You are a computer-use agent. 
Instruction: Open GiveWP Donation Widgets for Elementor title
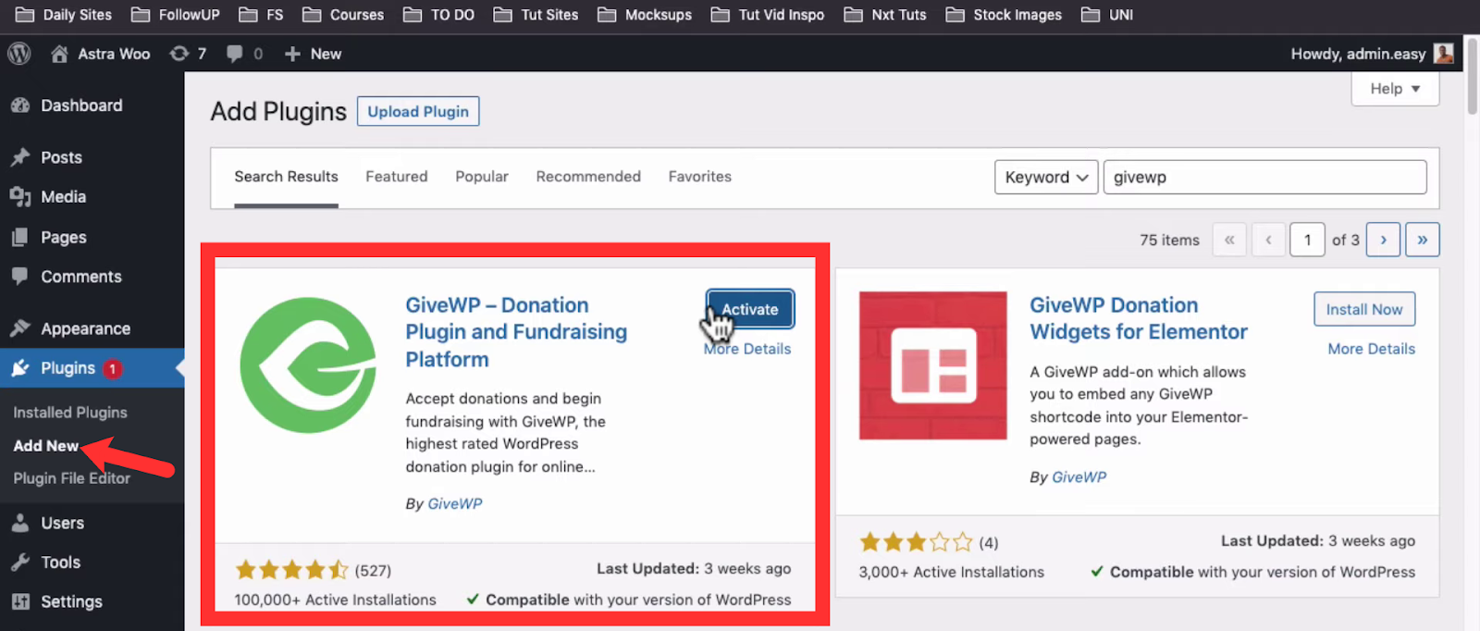[1139, 318]
